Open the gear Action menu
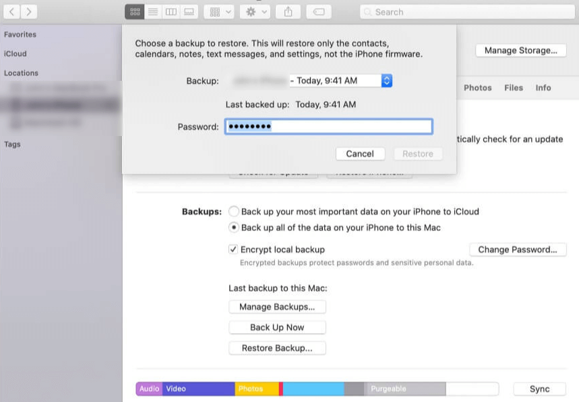The height and width of the screenshot is (402, 579). (255, 12)
